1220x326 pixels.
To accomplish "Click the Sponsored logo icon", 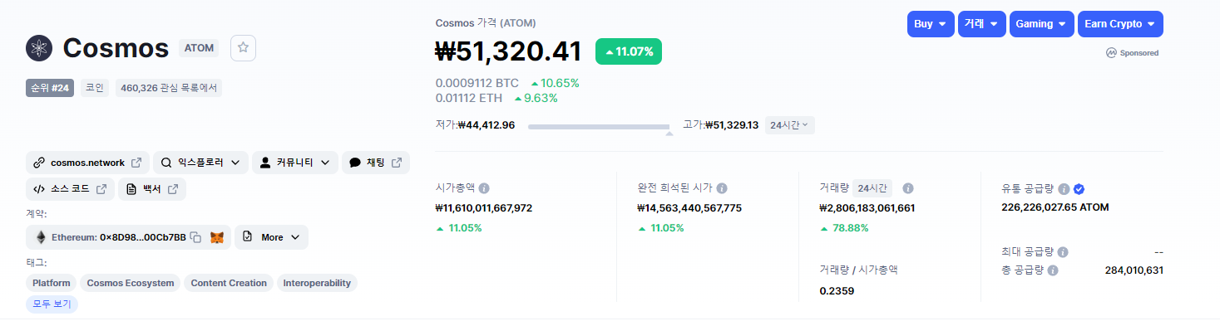I will pos(1111,52).
